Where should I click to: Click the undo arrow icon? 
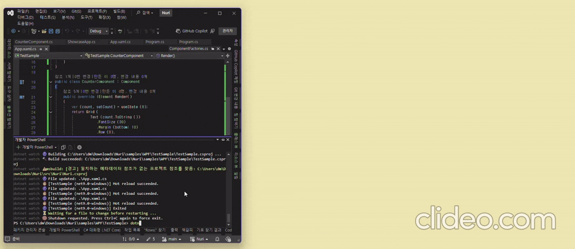[67, 31]
